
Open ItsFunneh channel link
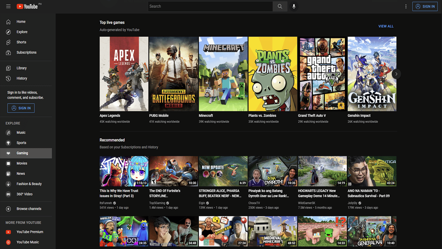coord(106,203)
